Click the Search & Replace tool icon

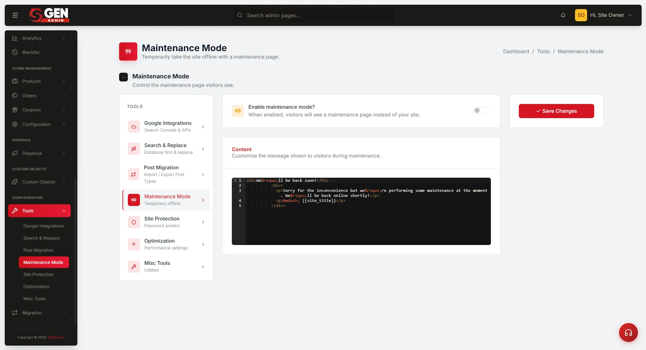(134, 149)
